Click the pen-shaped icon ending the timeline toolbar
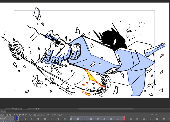This screenshot has width=170, height=122. [x=64, y=115]
